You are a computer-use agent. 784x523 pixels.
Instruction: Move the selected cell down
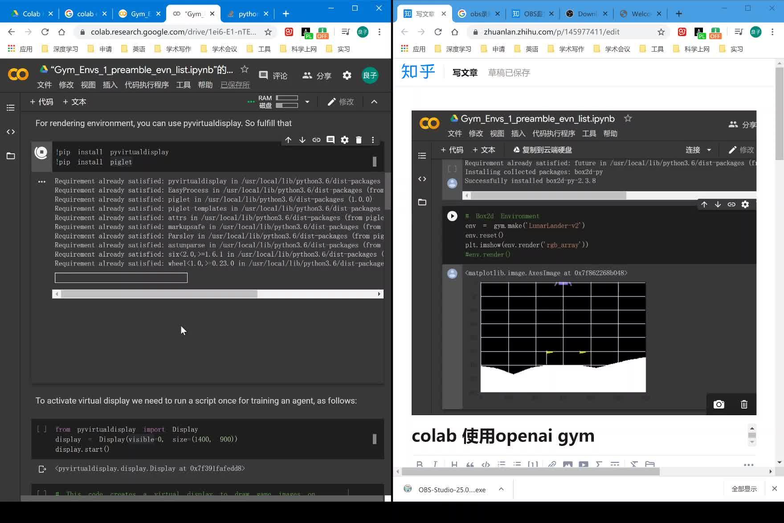302,140
